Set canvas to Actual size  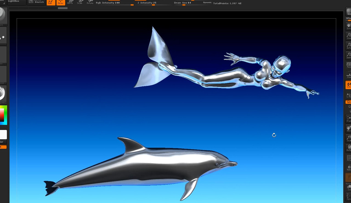[x=348, y=46]
